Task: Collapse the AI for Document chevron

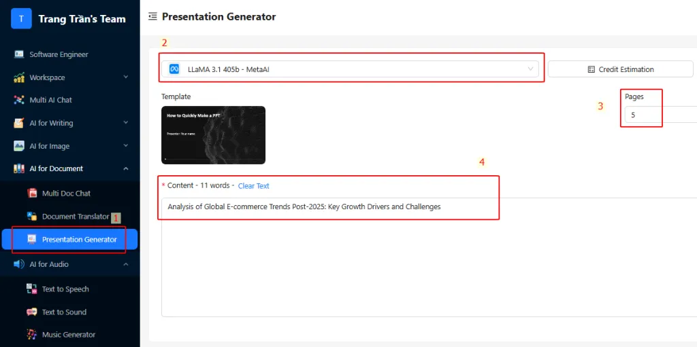Action: (126, 168)
